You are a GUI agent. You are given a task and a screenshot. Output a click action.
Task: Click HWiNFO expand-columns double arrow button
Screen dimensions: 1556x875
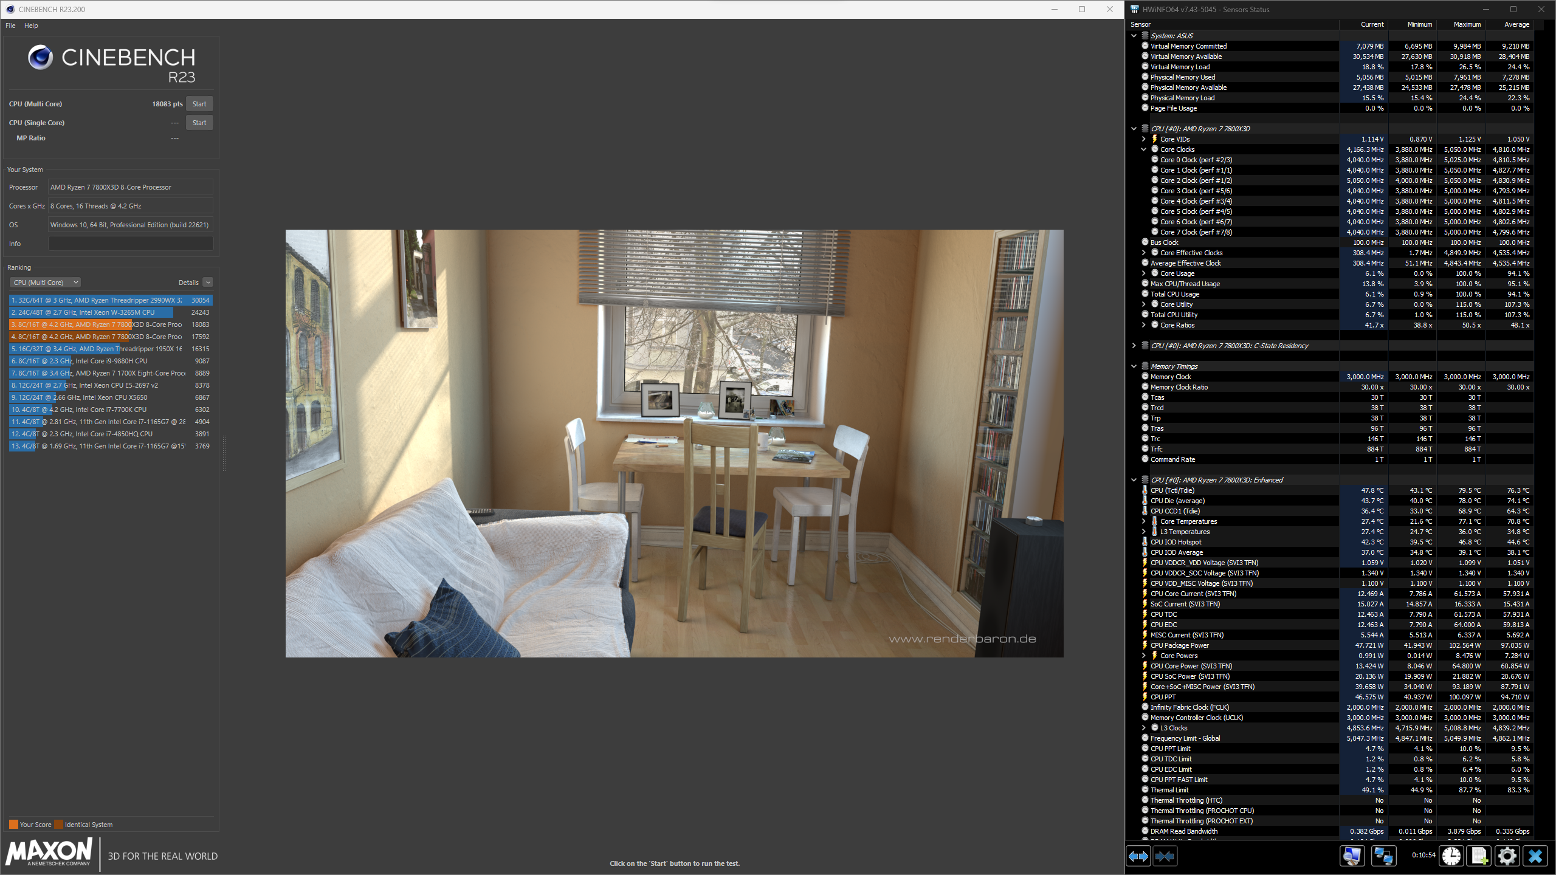(x=1138, y=856)
